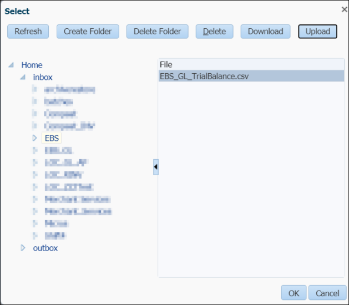The width and height of the screenshot is (349, 305).
Task: Close the Select dialog with X
Action: tap(344, 9)
